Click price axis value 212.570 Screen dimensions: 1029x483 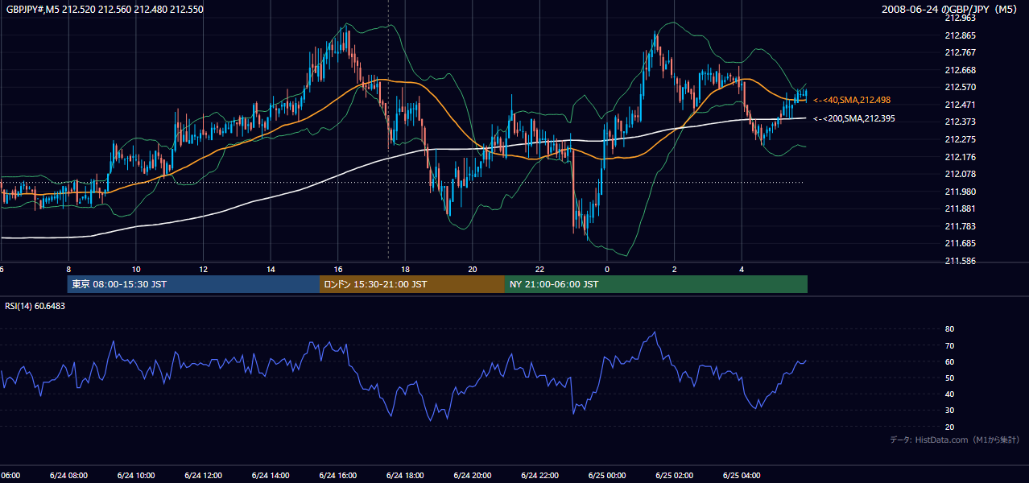(960, 87)
